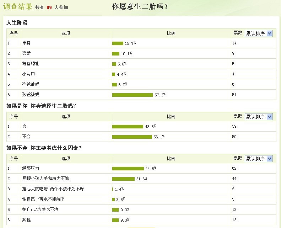Click the vote count 51 for 孩爸孩妈
The image size is (281, 228).
(x=234, y=95)
